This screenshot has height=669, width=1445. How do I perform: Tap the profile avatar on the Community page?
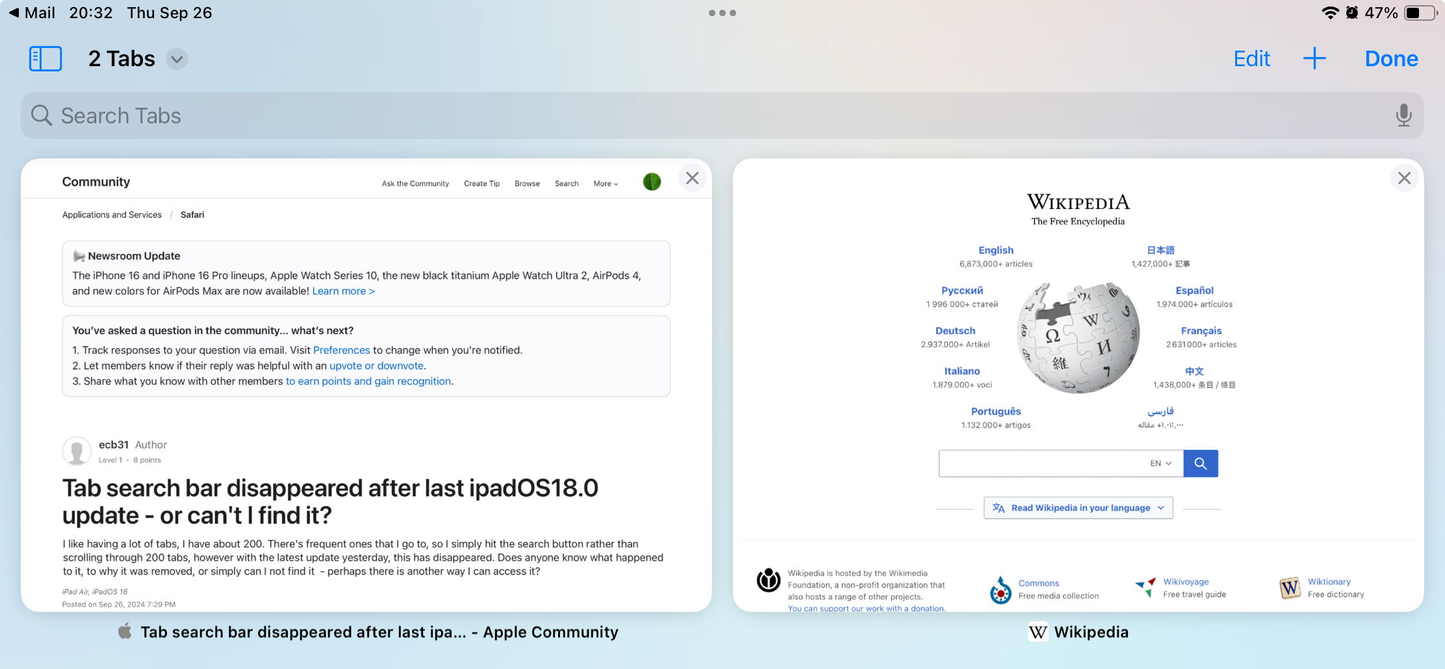pyautogui.click(x=650, y=182)
